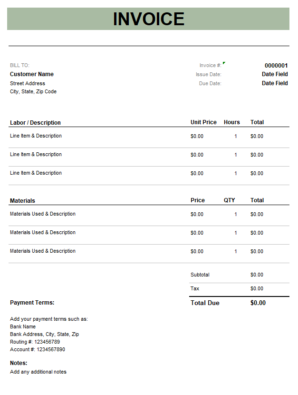Click the first labor row's Unit Price

[197, 137]
